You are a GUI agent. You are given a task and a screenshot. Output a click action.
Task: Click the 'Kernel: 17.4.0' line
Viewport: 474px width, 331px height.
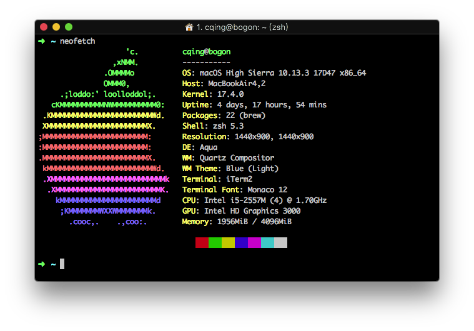213,94
